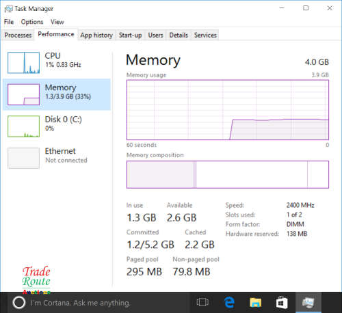This screenshot has width=342, height=313.
Task: Open the Disk 0 (C:) performance graph
Action: [x=23, y=126]
